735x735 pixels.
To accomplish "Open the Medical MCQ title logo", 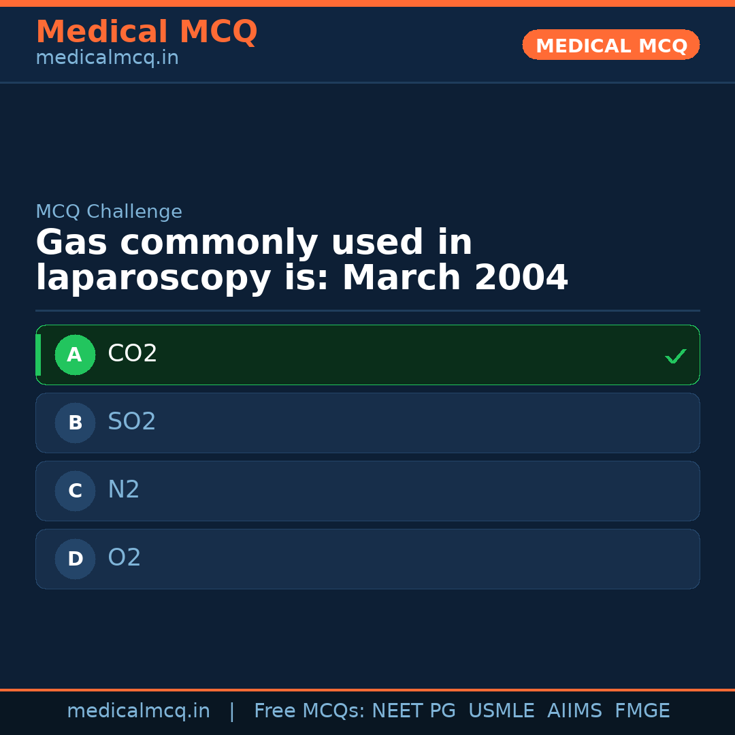I will click(146, 32).
